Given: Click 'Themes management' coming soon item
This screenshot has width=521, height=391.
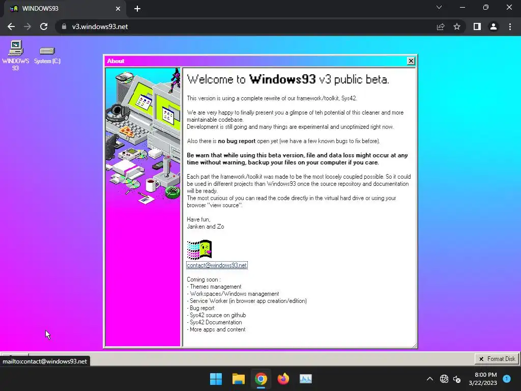Looking at the screenshot, I should coord(214,287).
